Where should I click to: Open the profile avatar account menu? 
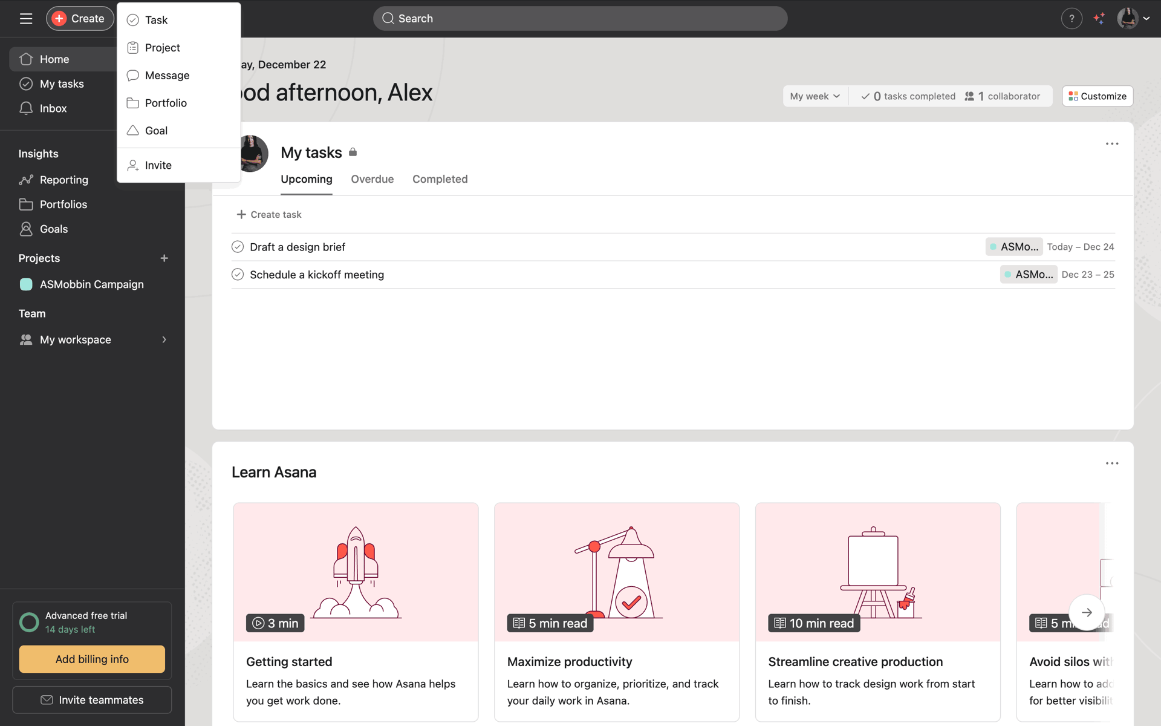tap(1133, 19)
